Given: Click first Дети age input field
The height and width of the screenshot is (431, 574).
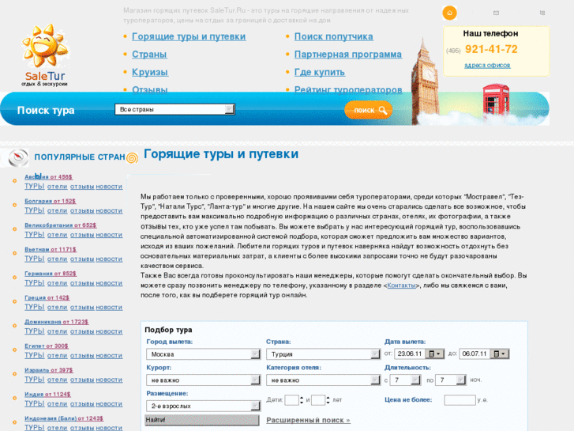Looking at the screenshot, I should (x=292, y=400).
